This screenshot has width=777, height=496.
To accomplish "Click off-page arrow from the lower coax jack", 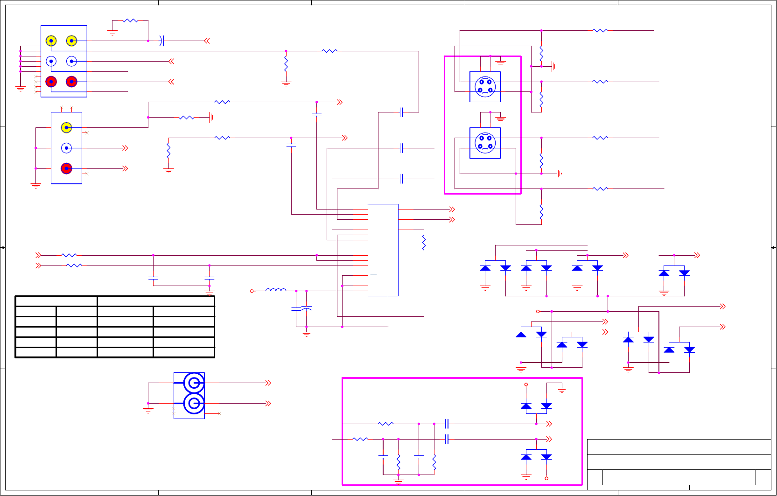I will (x=268, y=404).
